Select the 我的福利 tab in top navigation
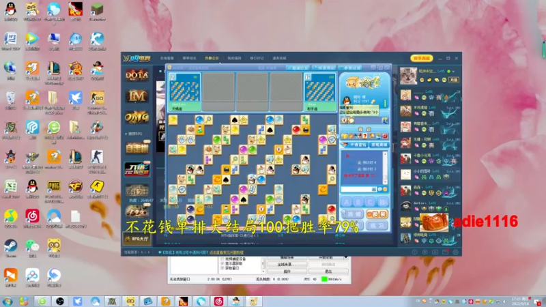This screenshot has height=307, width=546. 234,58
